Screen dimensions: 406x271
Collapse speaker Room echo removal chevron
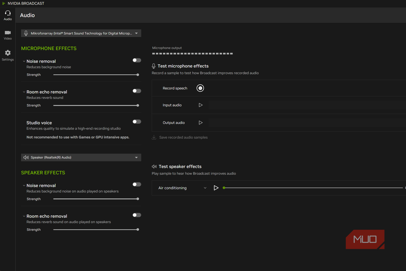(24, 216)
